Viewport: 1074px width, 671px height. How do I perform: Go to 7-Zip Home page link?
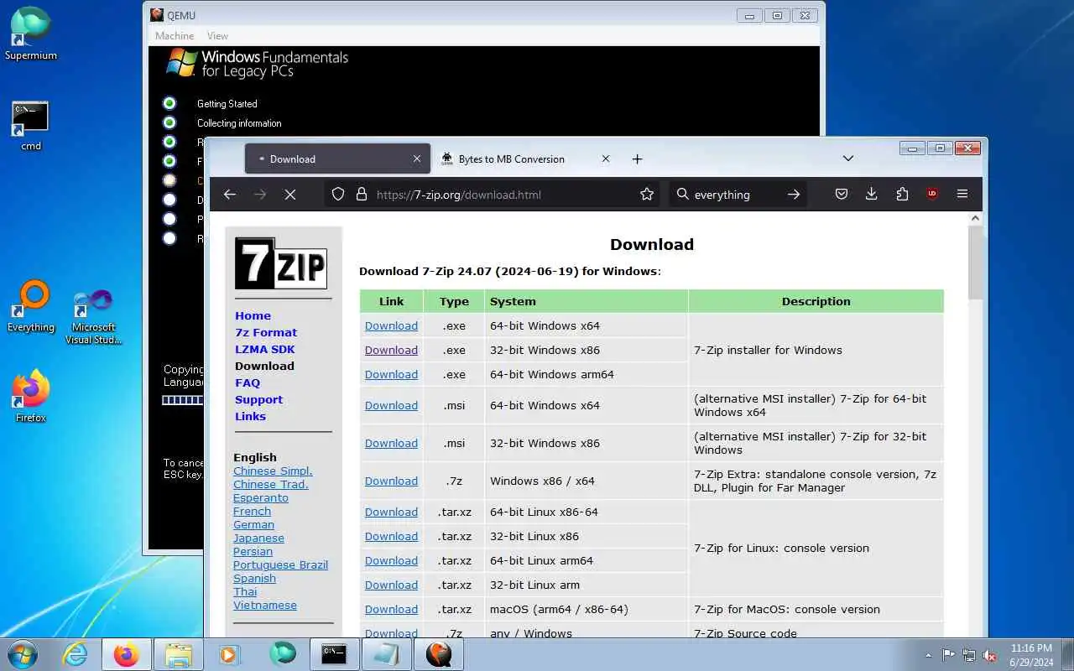(253, 315)
